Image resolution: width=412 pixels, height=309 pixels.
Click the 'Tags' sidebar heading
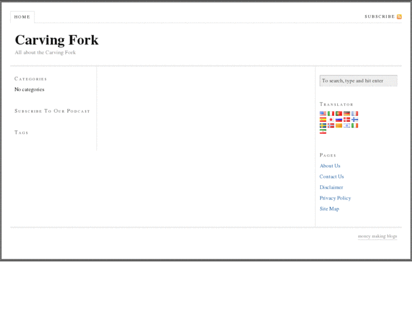tap(22, 133)
